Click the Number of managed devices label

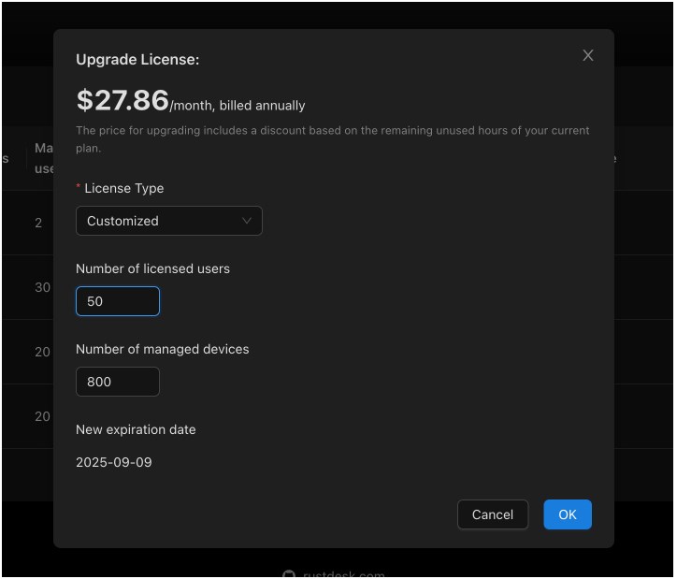(162, 349)
